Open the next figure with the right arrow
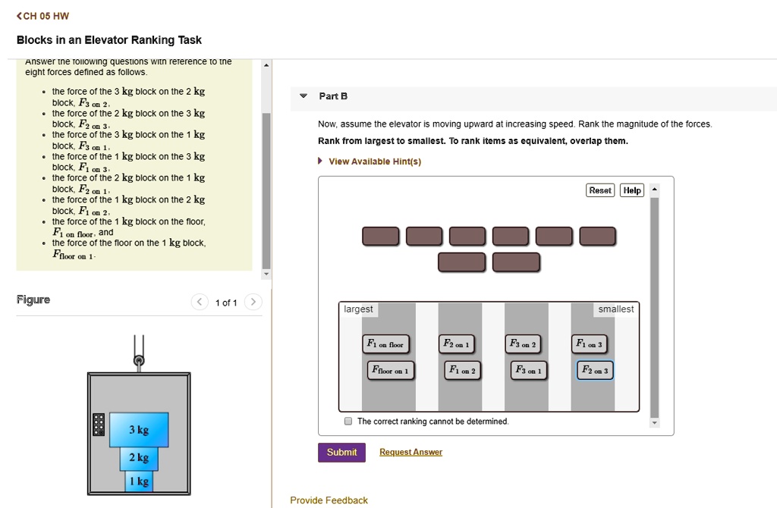 pyautogui.click(x=253, y=302)
